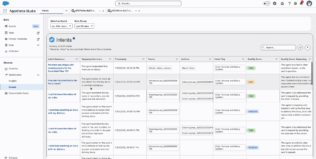Open Insights in the sidebar
316x159 pixels.
tap(13, 81)
